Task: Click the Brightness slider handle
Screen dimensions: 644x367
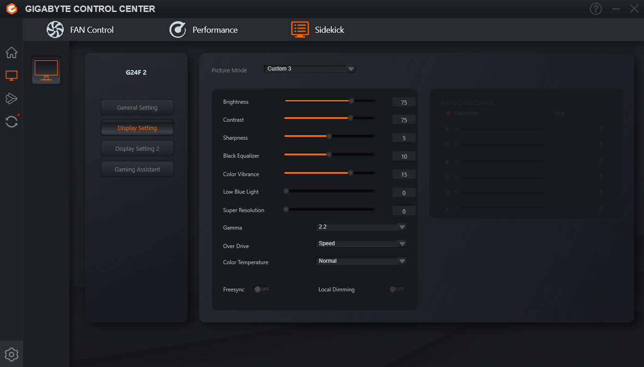Action: click(351, 101)
